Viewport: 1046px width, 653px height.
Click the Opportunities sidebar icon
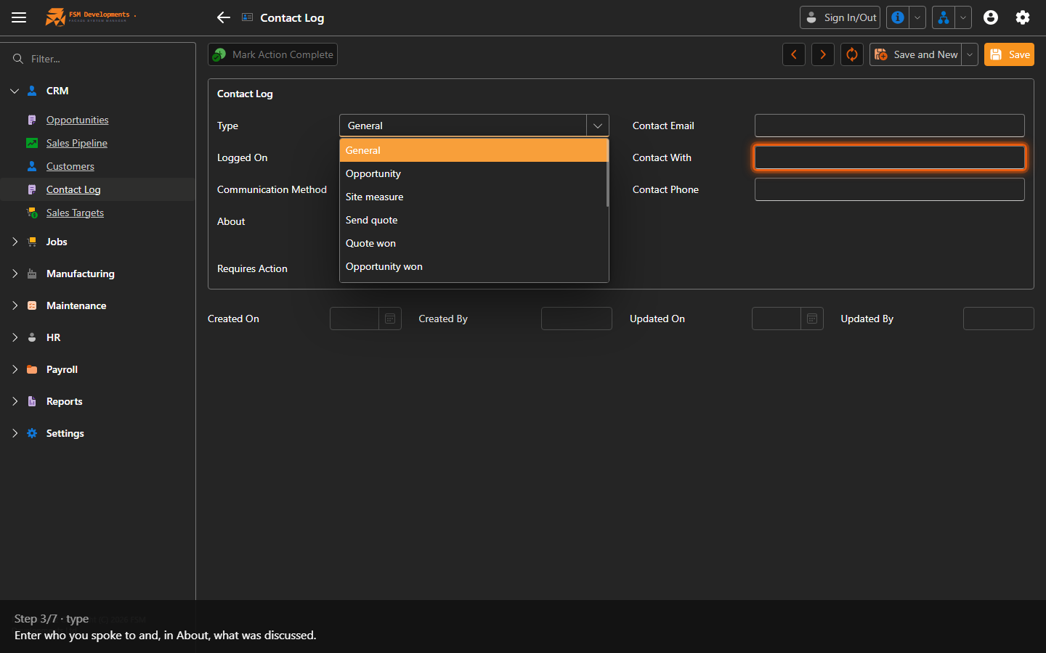32,120
